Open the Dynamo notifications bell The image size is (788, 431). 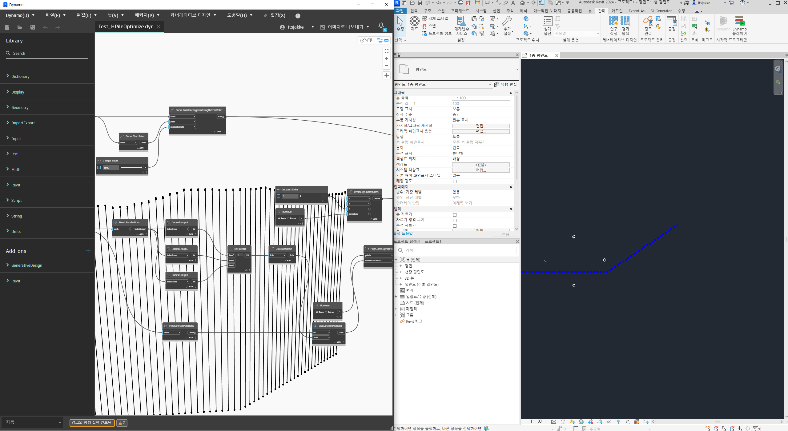(x=381, y=26)
